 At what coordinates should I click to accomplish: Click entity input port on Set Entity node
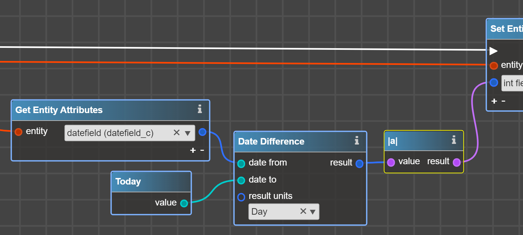point(494,66)
